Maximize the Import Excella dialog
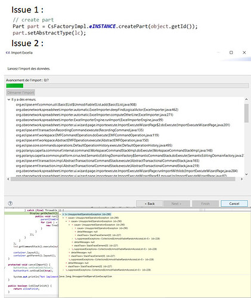 click(231, 52)
